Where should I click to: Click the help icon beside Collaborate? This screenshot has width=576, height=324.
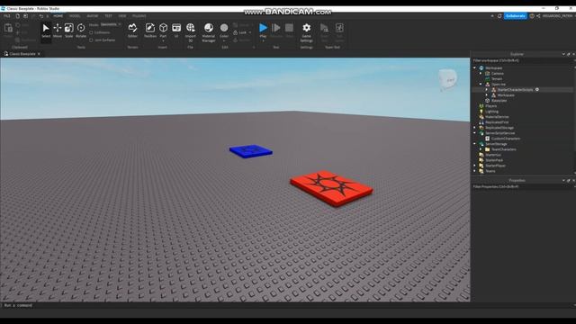point(532,16)
